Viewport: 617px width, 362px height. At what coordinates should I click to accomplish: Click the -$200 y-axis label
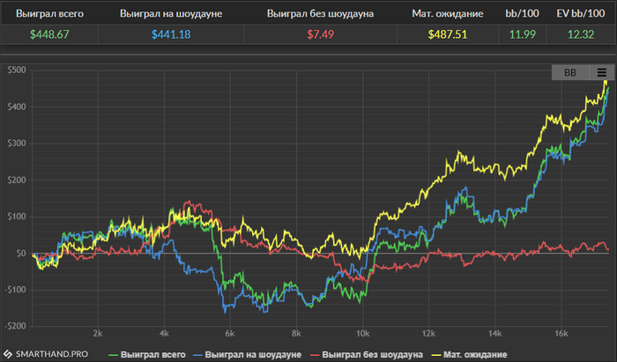tap(15, 326)
